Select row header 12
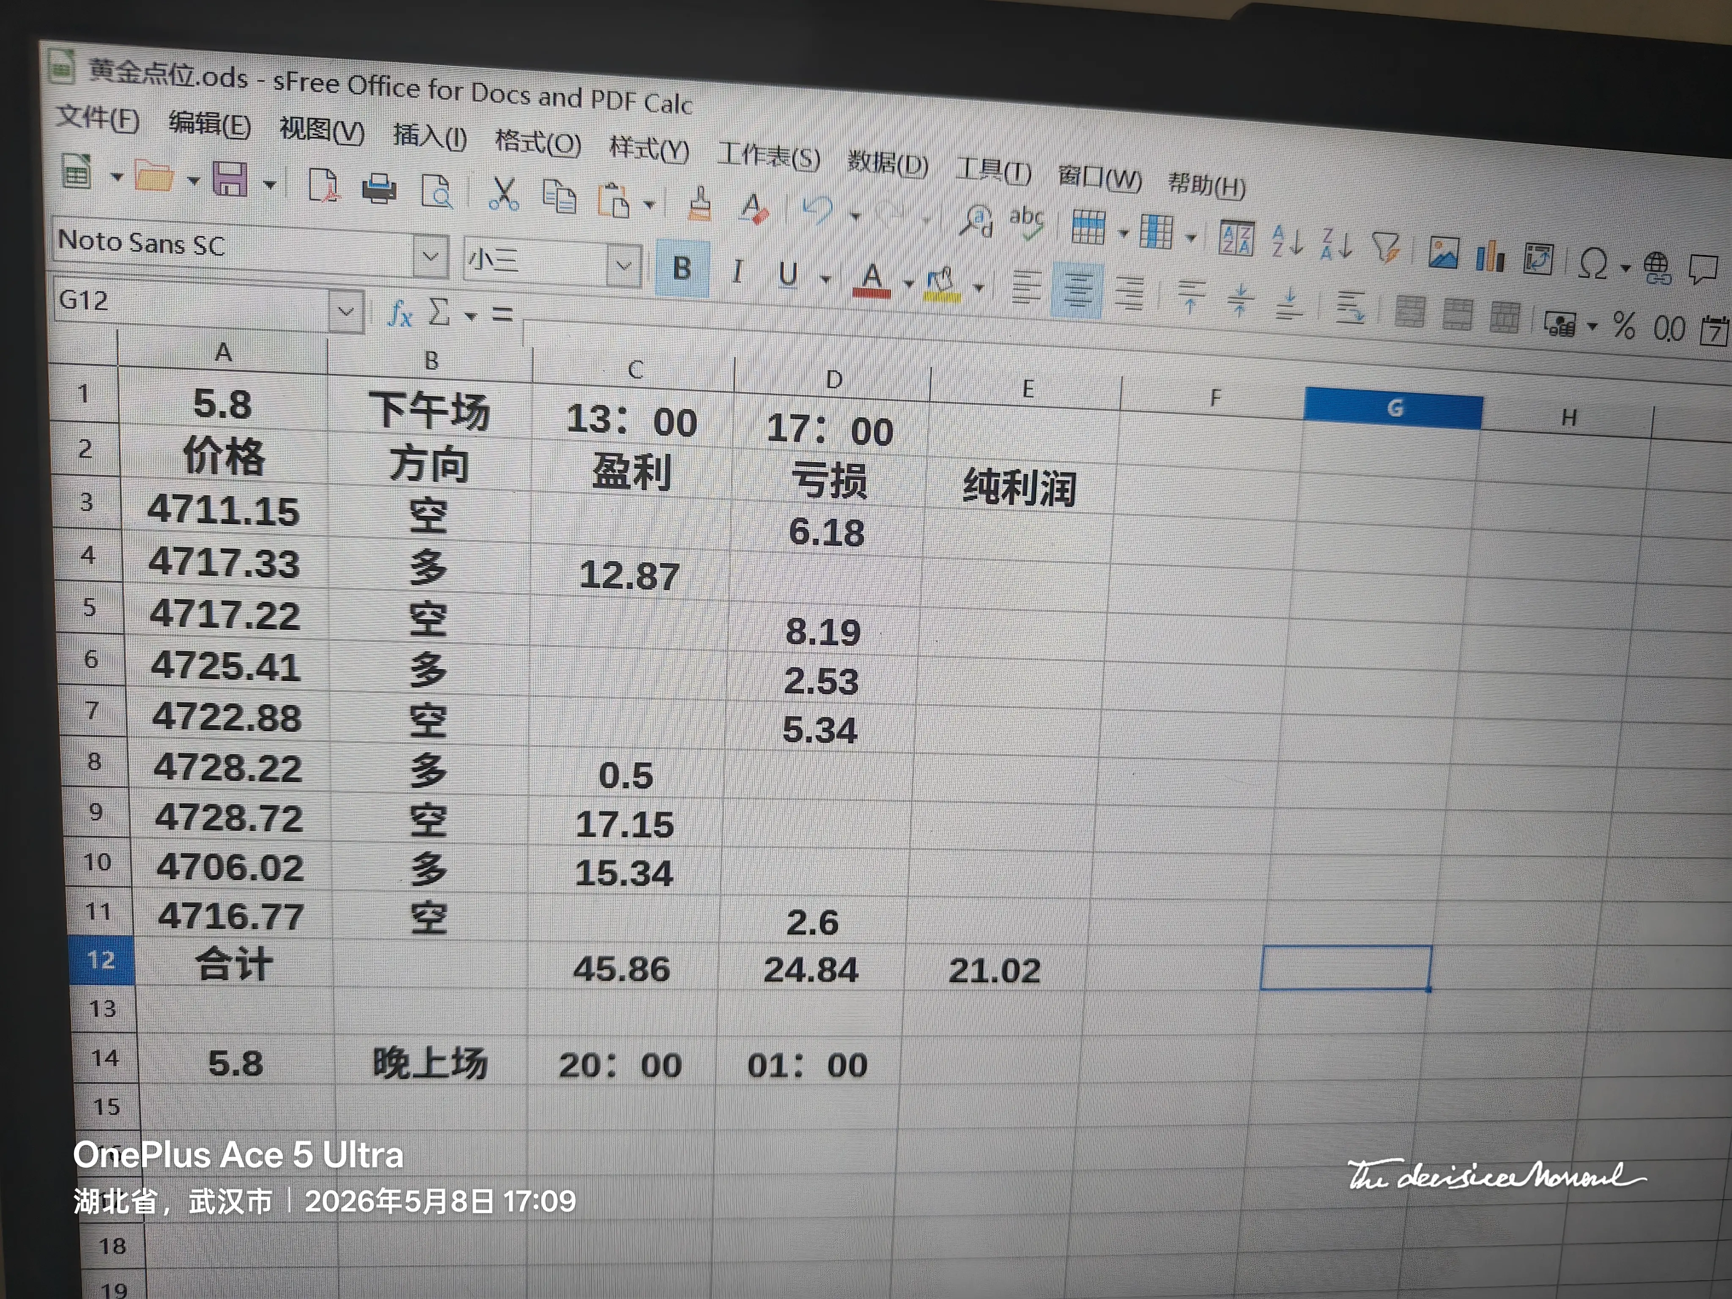1732x1299 pixels. click(x=101, y=960)
